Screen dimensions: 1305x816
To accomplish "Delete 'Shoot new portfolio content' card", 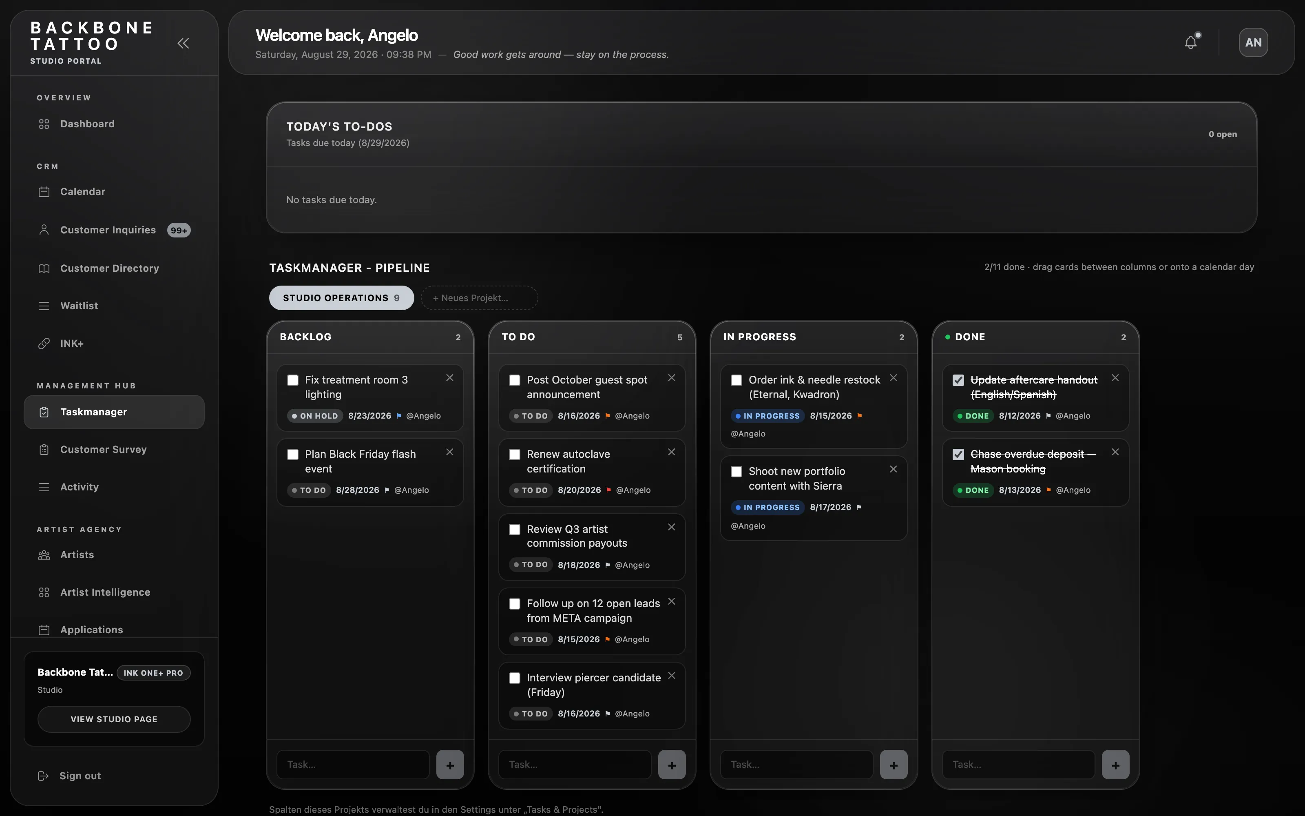I will [x=894, y=469].
